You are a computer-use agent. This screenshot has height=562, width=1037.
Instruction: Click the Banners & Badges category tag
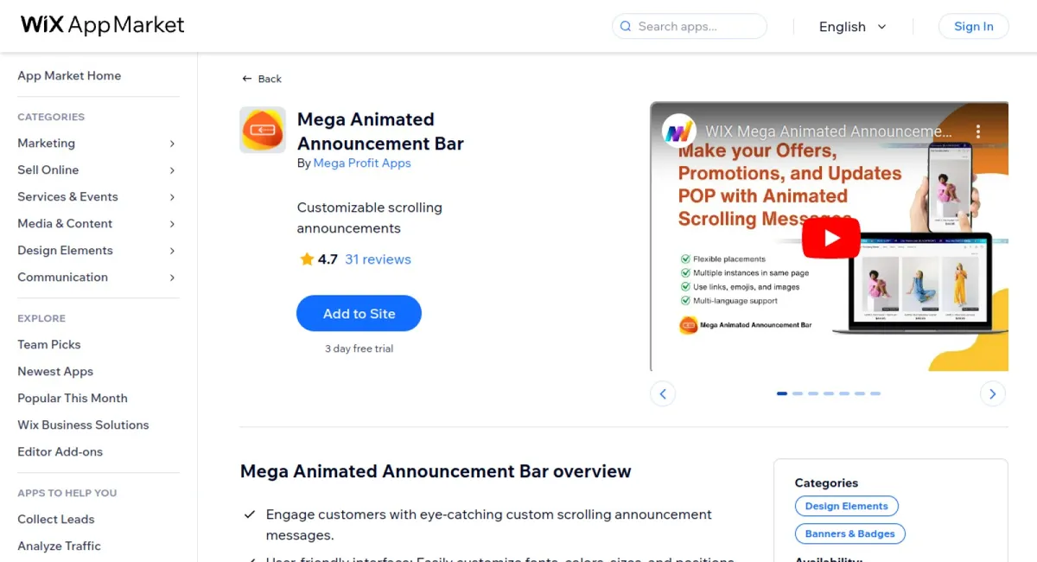coord(850,533)
